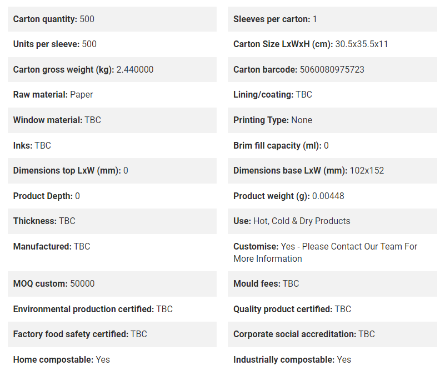
Task: Select the Carton barcode number 5060080975723
Action: [x=332, y=69]
